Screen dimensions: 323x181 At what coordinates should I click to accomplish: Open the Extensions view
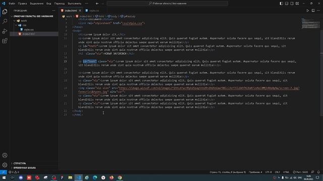click(x=5, y=41)
